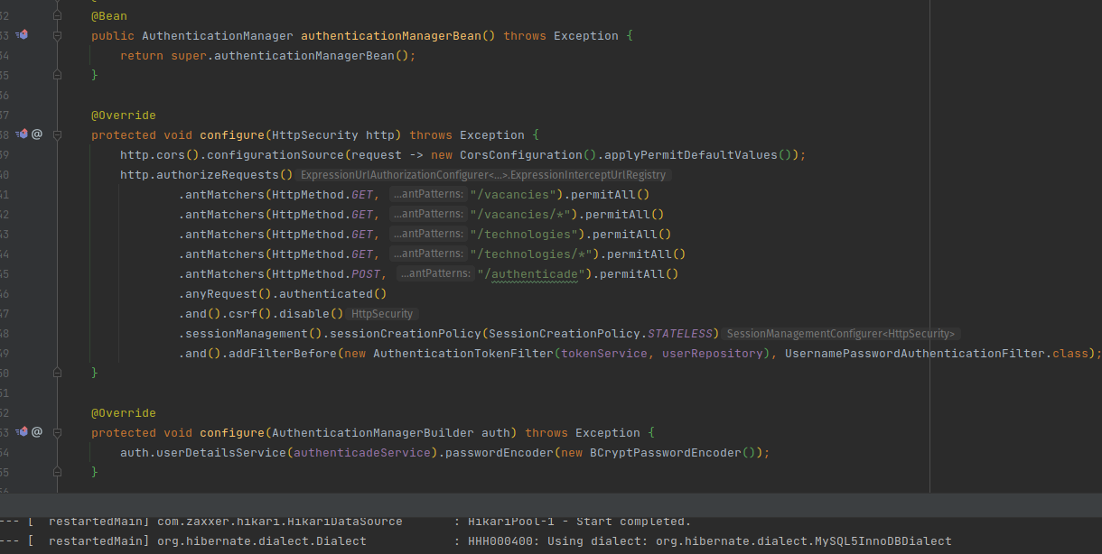Click the fold end marker closing configure(HttpSecurity)
The image size is (1102, 554).
[x=57, y=372]
